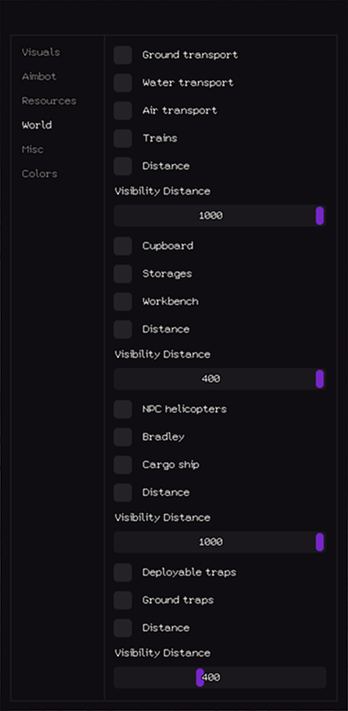Image resolution: width=348 pixels, height=711 pixels.
Task: Open the Misc tab
Action: coord(33,149)
